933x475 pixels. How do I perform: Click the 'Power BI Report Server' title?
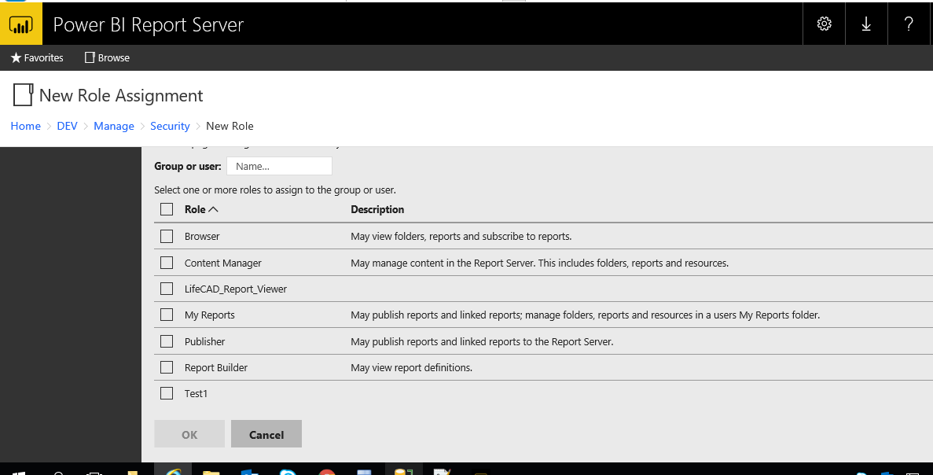coord(148,24)
